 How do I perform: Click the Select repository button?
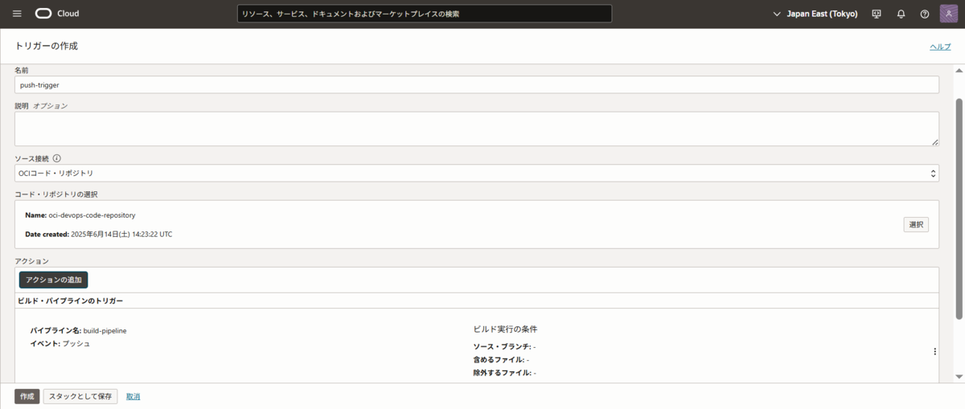(x=916, y=225)
